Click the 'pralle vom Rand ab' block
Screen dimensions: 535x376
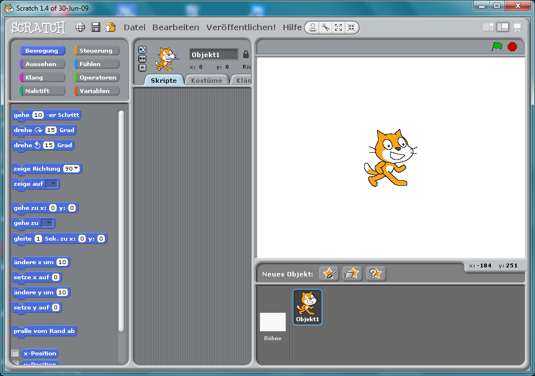coord(44,331)
